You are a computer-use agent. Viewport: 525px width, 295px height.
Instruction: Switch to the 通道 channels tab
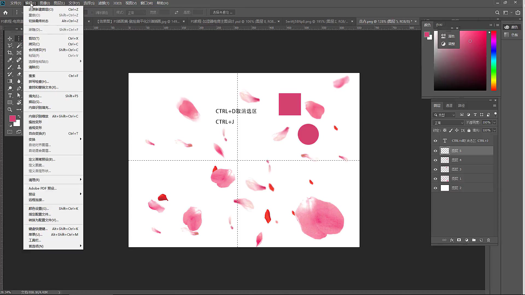449,105
